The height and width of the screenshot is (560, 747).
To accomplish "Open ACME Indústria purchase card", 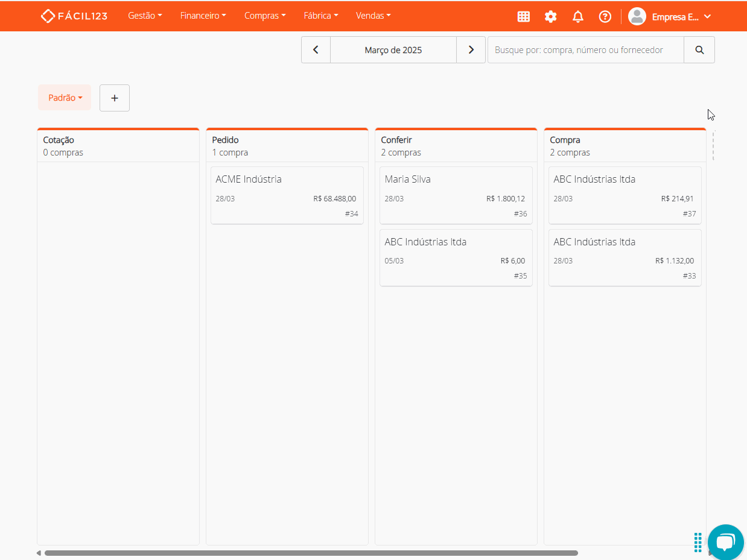I will pyautogui.click(x=287, y=195).
